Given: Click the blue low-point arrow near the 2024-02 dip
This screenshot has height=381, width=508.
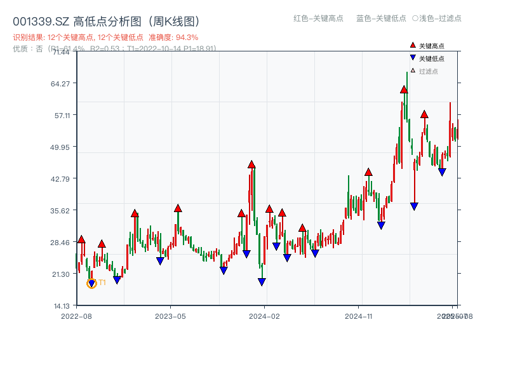Looking at the screenshot, I should coord(262,281).
